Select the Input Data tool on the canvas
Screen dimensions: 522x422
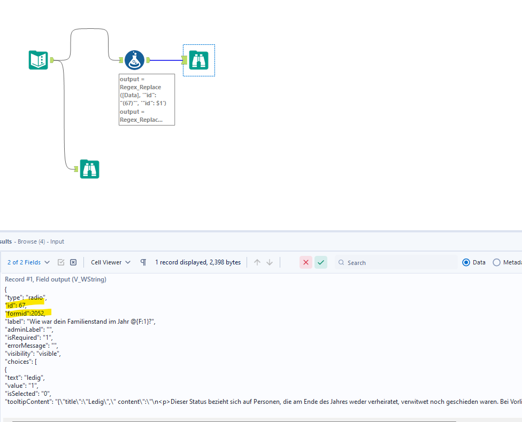(x=37, y=60)
